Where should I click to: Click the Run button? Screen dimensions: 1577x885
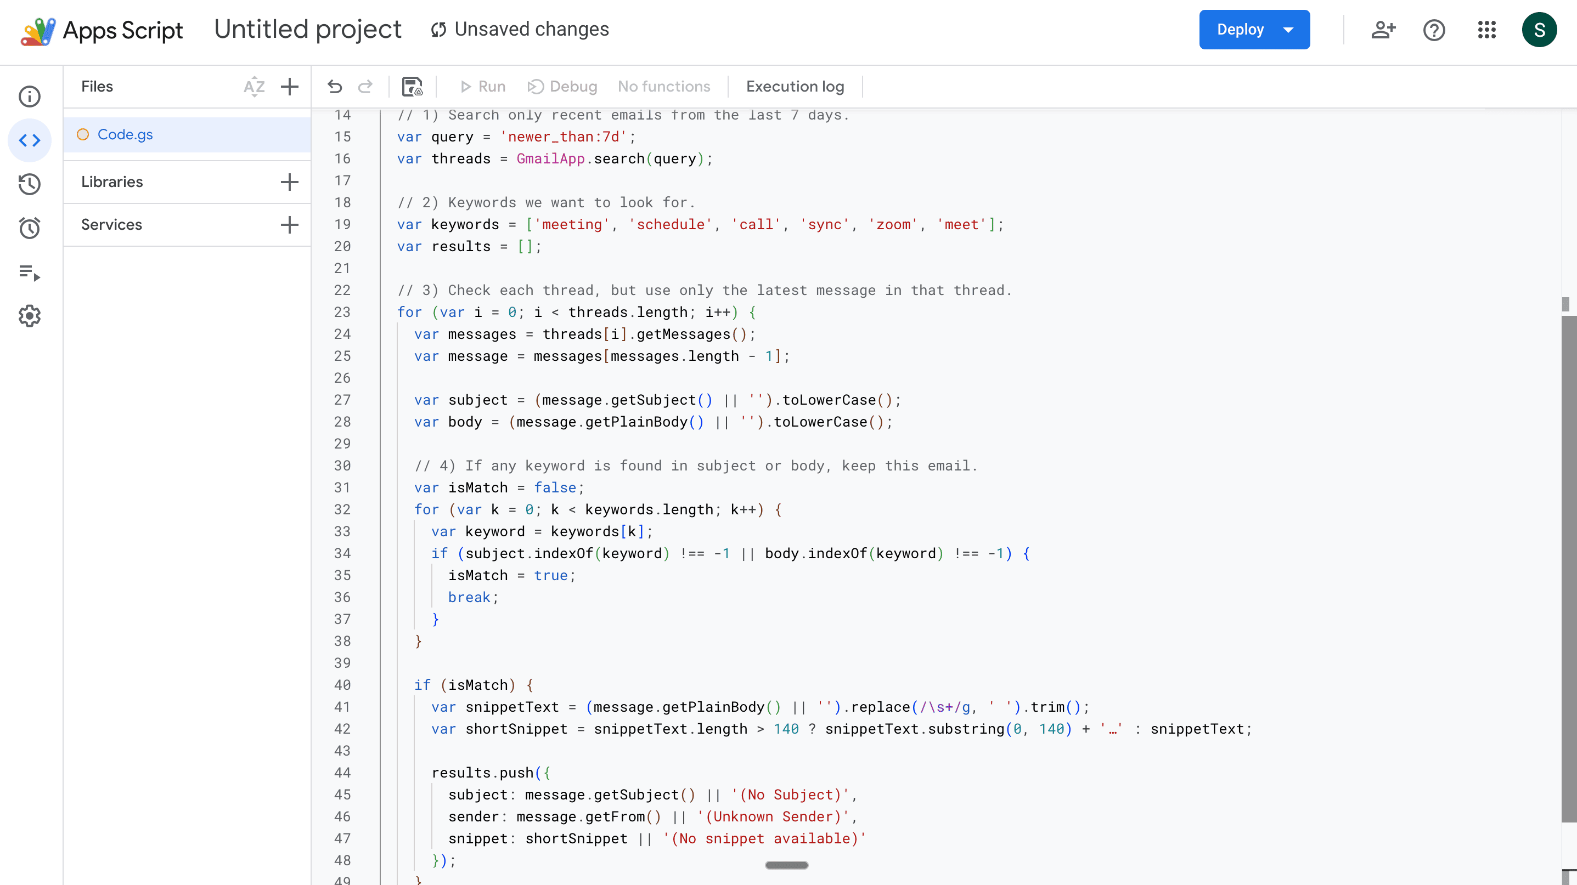(483, 87)
